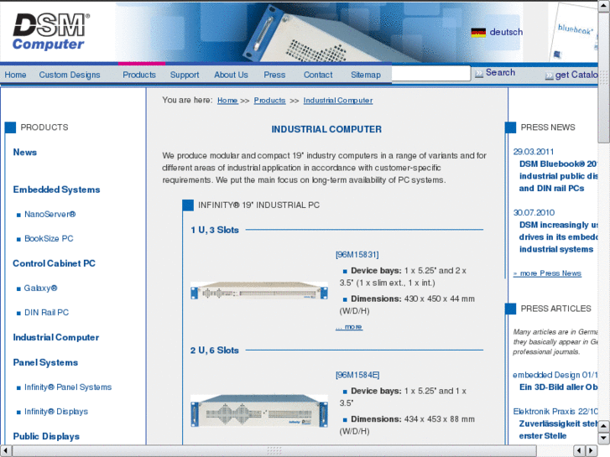The width and height of the screenshot is (610, 457).
Task: Click the more Press News link
Action: [547, 273]
